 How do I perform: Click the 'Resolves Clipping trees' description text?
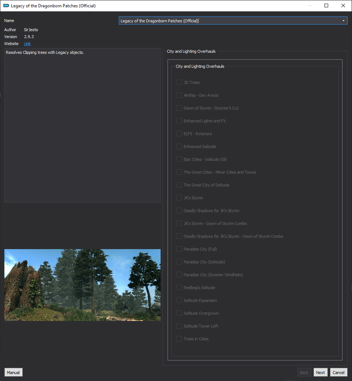45,52
